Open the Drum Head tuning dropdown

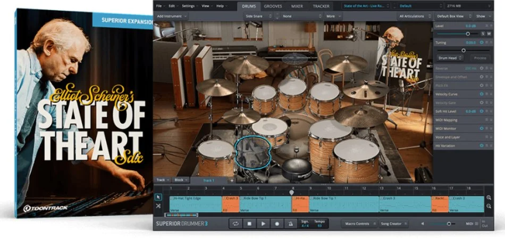(x=450, y=58)
